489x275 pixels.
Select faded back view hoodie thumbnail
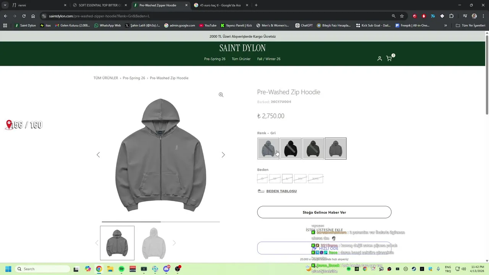(154, 243)
